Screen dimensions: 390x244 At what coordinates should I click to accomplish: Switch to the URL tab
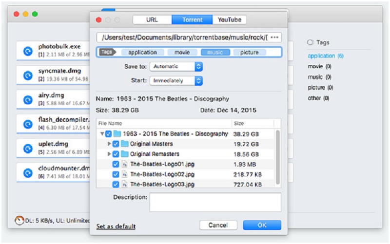pyautogui.click(x=152, y=20)
